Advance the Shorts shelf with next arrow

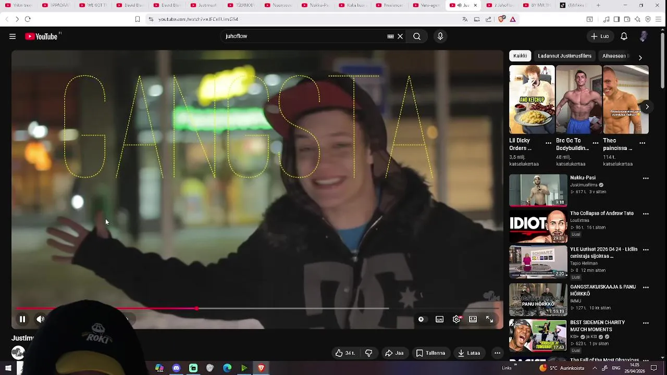647,107
